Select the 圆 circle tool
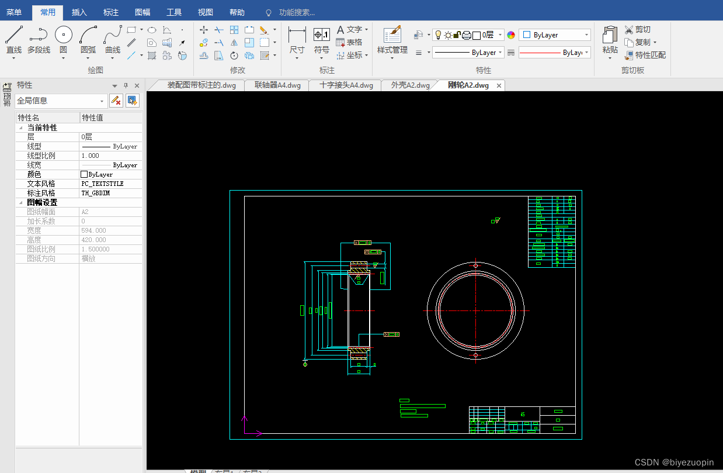The height and width of the screenshot is (473, 723). [63, 40]
